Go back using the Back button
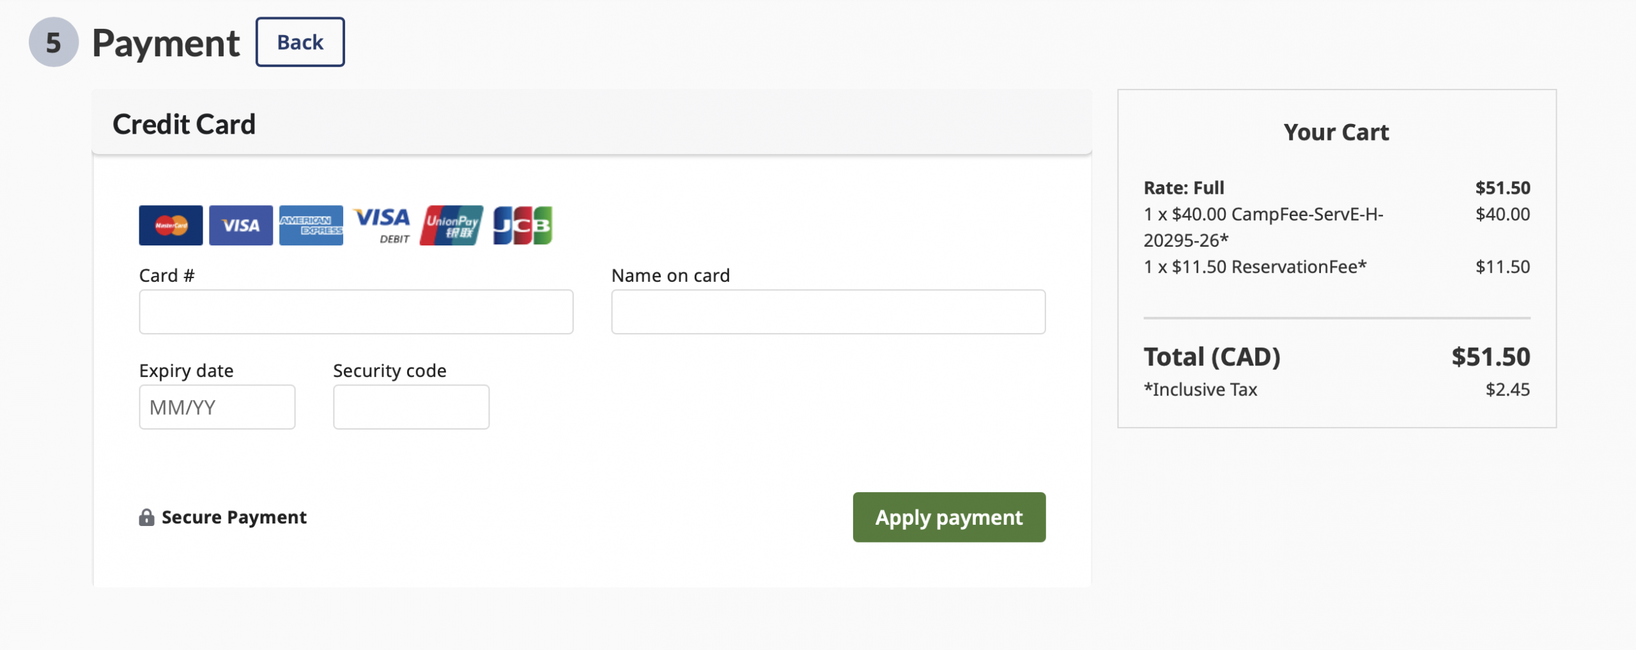 (x=300, y=42)
